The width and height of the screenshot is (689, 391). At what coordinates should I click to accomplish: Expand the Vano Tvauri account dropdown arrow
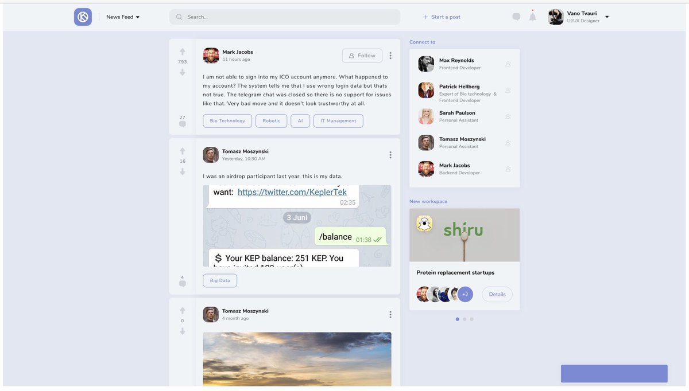pyautogui.click(x=607, y=17)
